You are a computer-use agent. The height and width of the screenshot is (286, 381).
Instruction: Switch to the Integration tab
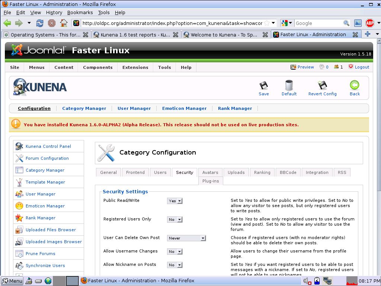click(317, 172)
